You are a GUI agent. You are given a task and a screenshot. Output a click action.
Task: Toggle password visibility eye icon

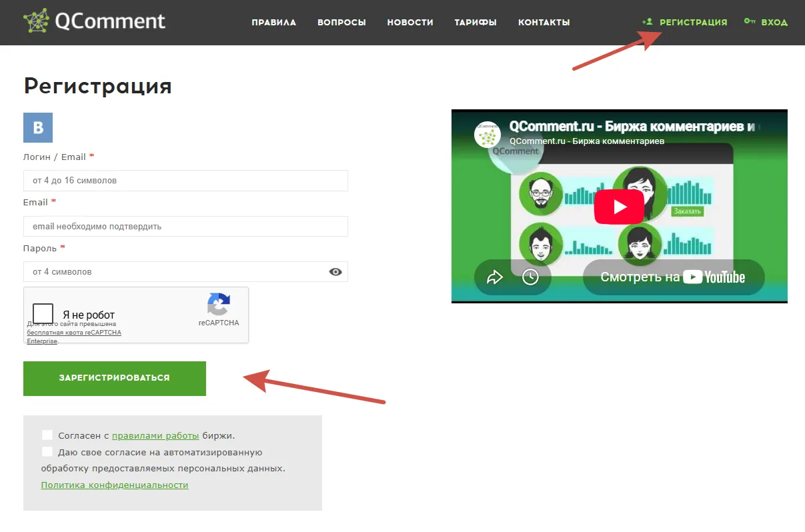point(335,272)
